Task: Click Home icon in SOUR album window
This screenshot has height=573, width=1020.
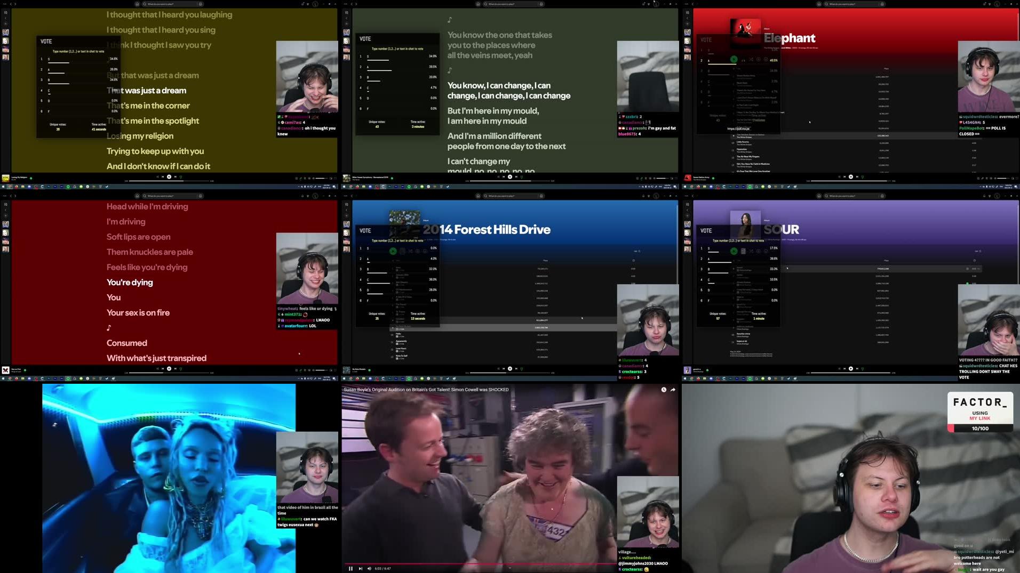Action: point(819,196)
